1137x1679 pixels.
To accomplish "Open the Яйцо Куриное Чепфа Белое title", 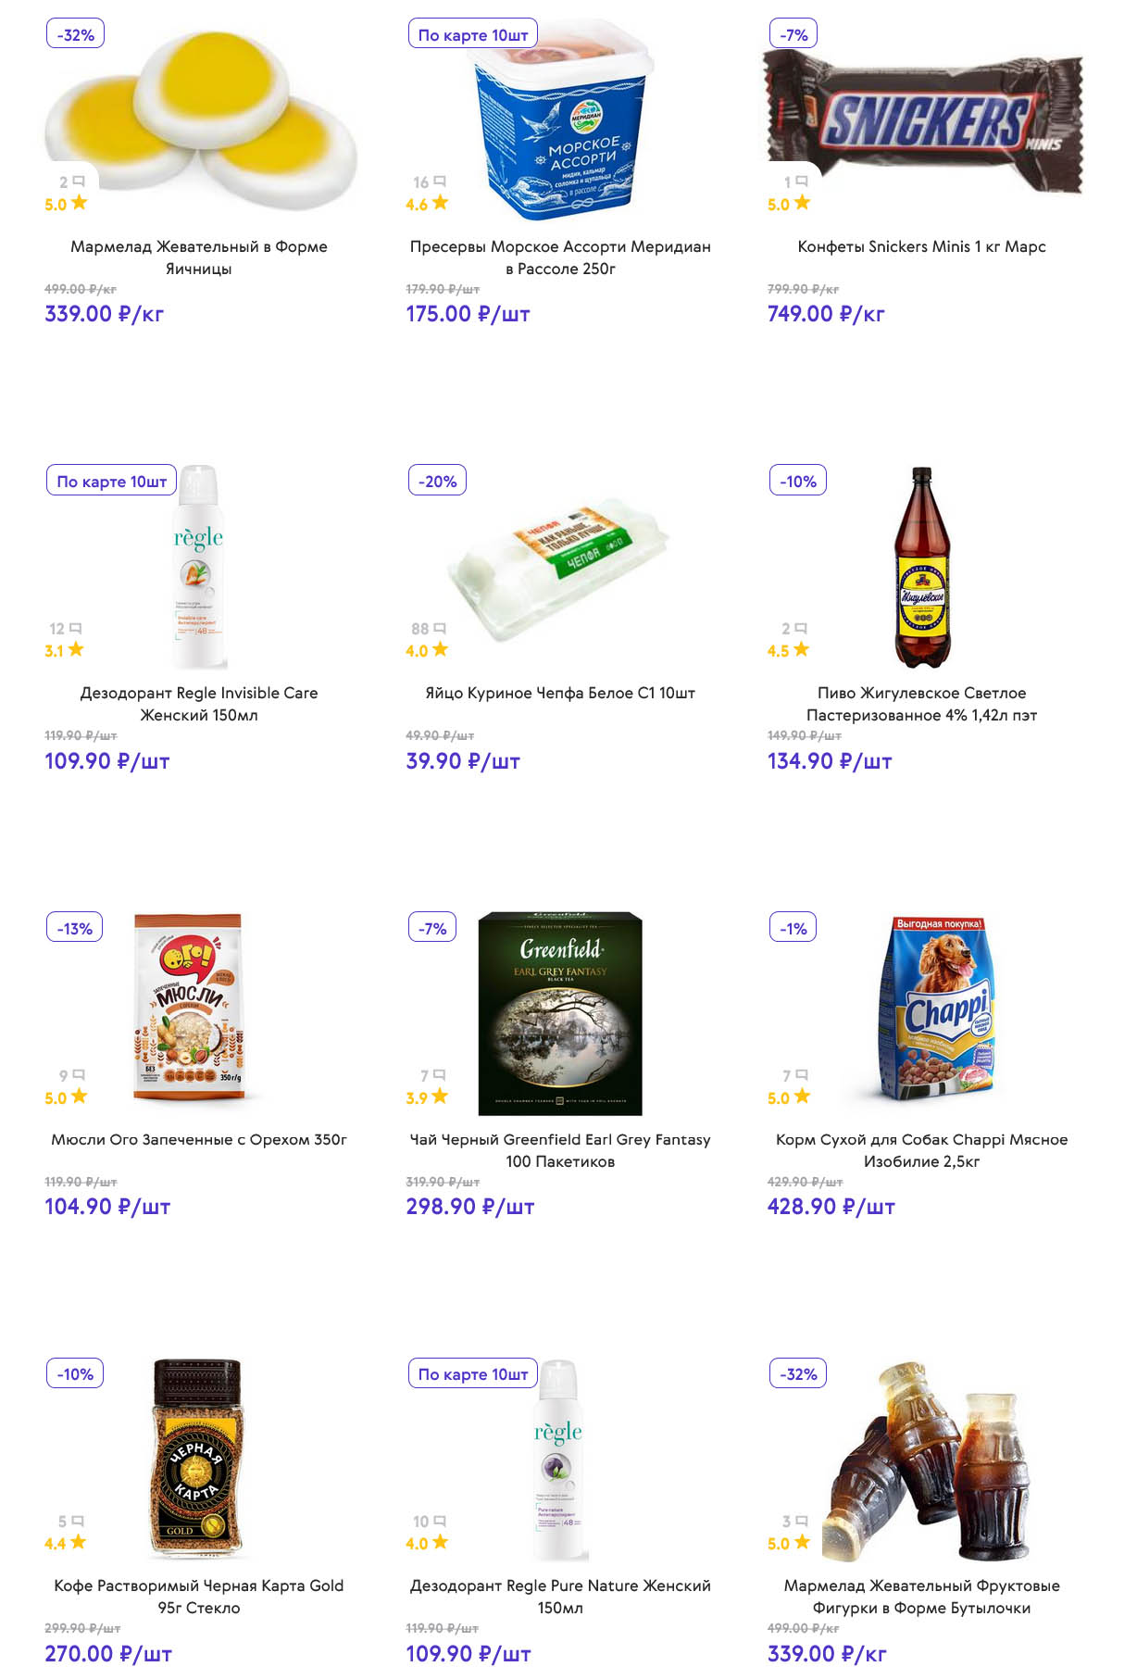I will point(560,693).
